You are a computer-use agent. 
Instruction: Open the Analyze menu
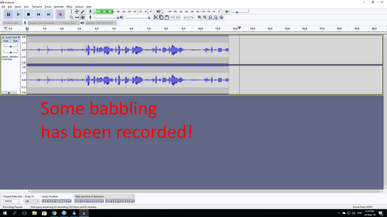(x=79, y=7)
